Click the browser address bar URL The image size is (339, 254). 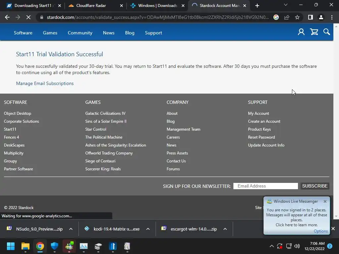[158, 17]
